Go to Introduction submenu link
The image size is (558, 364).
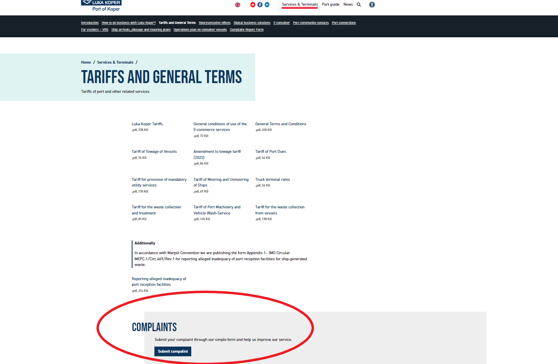[x=90, y=23]
